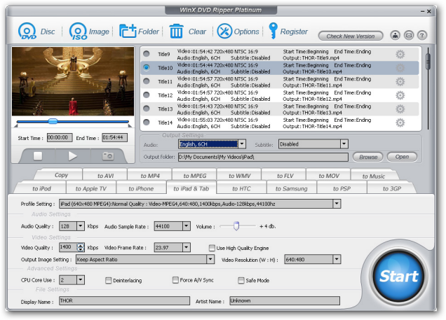Switch to the to Samsung tab
Image resolution: width=446 pixels, height=320 pixels.
pos(291,188)
